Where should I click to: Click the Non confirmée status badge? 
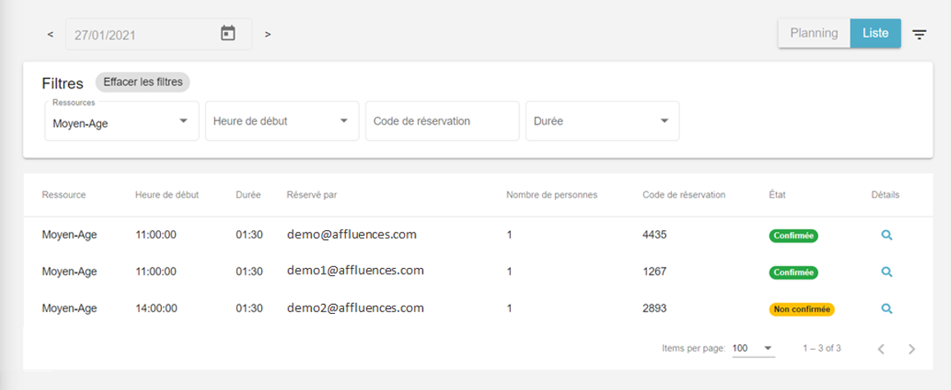coord(802,309)
